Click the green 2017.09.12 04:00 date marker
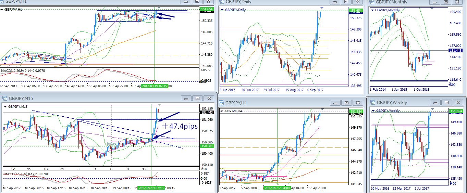This screenshot has width=467, height=193. point(277,188)
